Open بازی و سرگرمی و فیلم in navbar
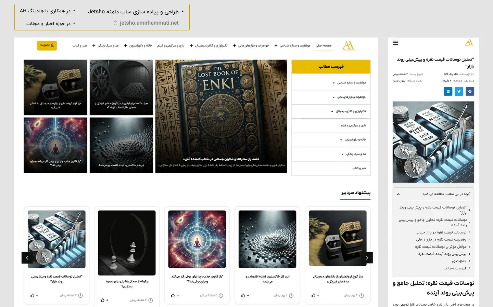 click(x=171, y=45)
